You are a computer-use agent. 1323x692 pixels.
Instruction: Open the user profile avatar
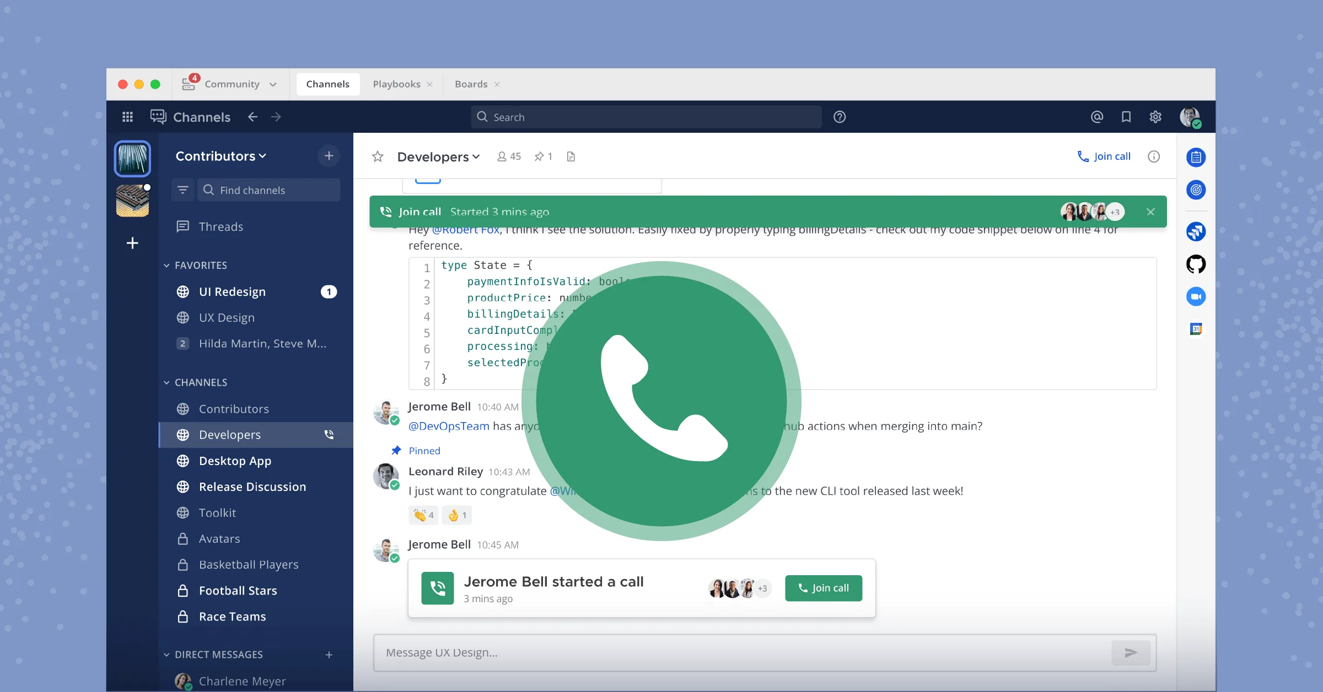pyautogui.click(x=1190, y=117)
